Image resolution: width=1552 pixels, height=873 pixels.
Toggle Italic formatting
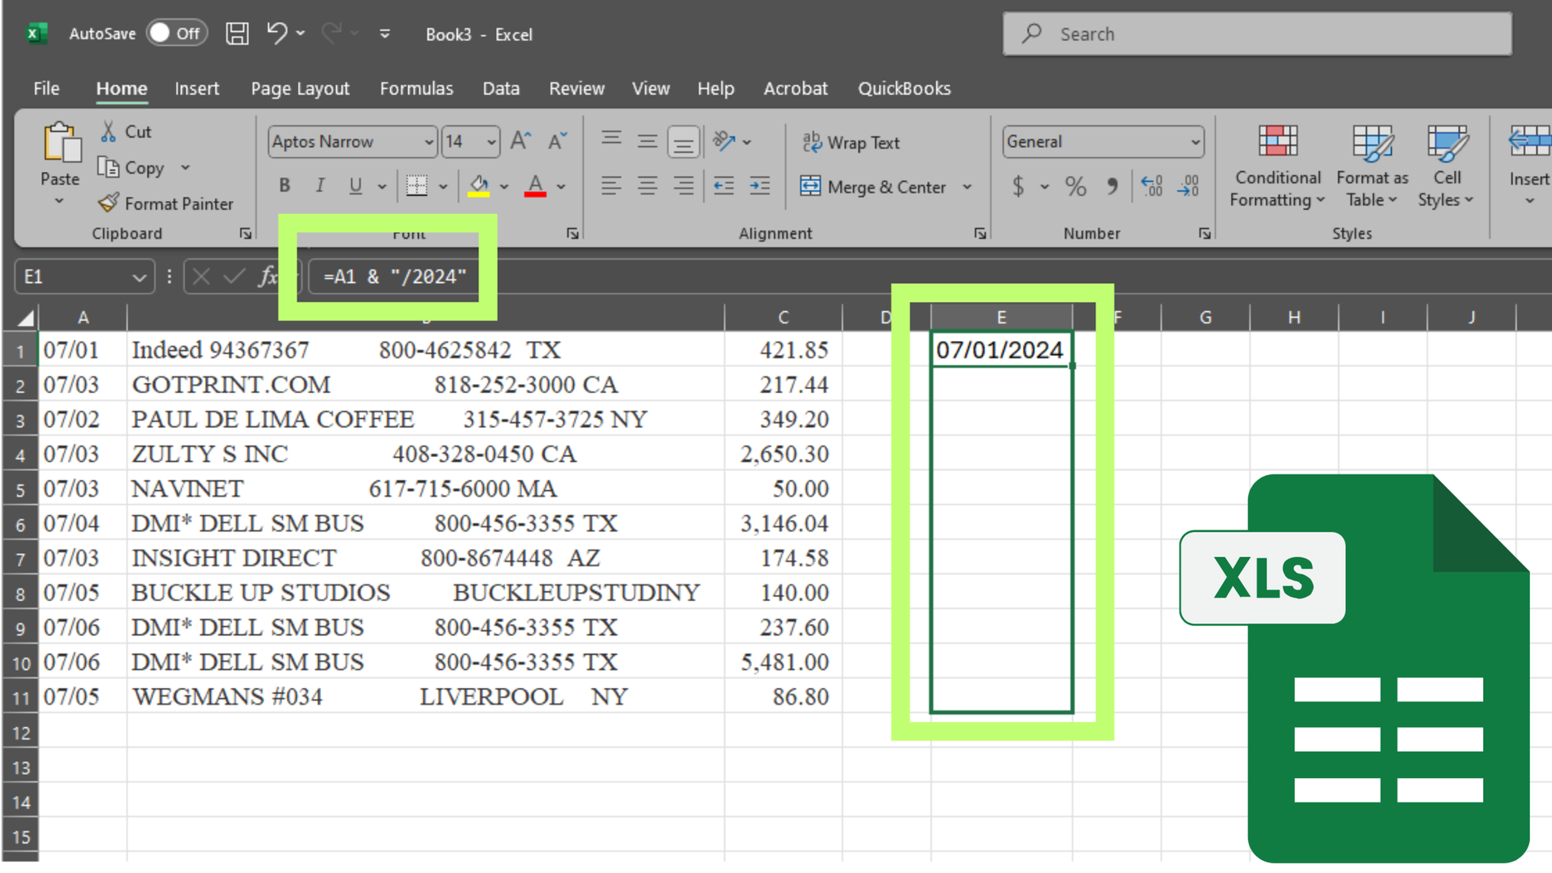pos(320,185)
